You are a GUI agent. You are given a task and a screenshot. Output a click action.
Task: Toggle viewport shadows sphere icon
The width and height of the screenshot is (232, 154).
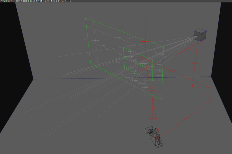click(49, 1)
